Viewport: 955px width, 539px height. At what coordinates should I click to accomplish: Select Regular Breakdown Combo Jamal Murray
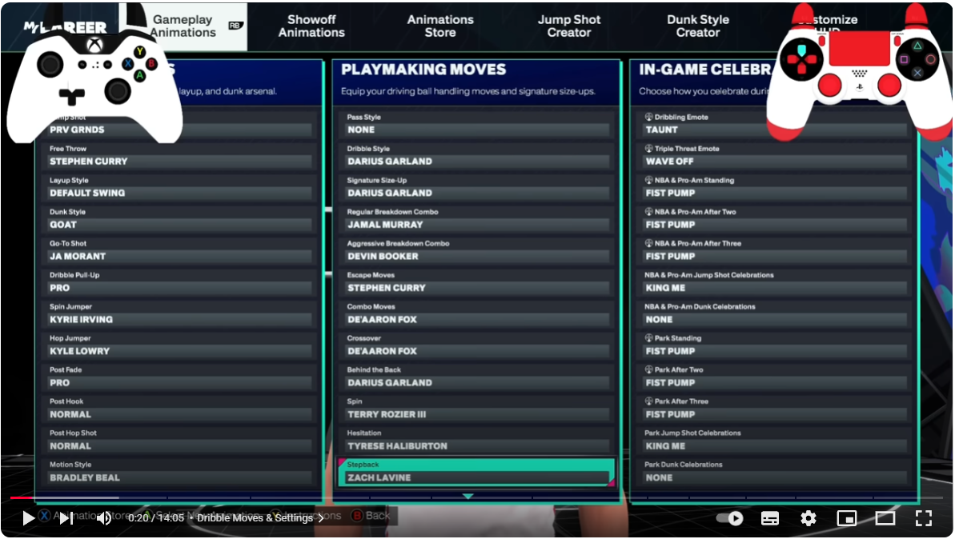point(476,219)
